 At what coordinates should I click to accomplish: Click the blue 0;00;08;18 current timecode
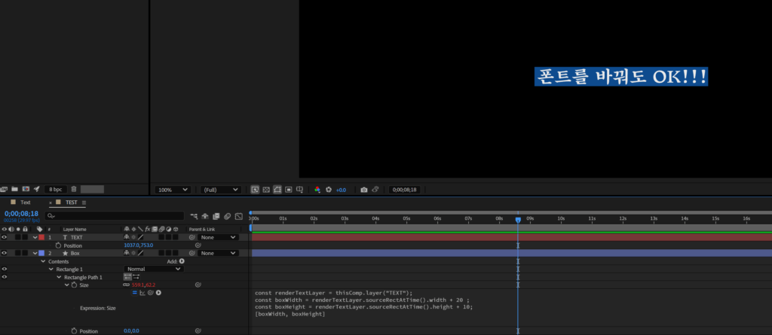(21, 214)
